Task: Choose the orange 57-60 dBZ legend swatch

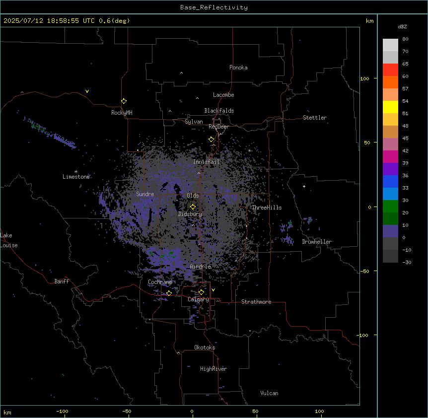Action: [390, 82]
